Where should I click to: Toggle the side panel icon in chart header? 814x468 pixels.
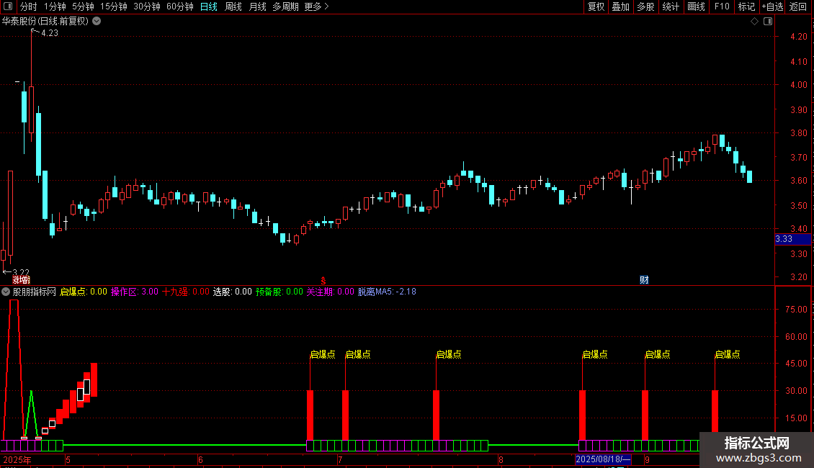[768, 22]
